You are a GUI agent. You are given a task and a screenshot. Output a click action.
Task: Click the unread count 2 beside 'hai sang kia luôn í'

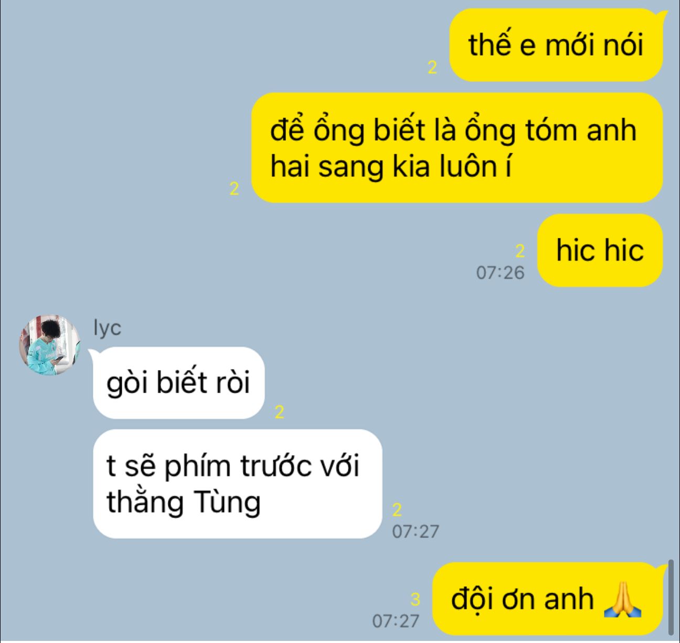click(234, 189)
